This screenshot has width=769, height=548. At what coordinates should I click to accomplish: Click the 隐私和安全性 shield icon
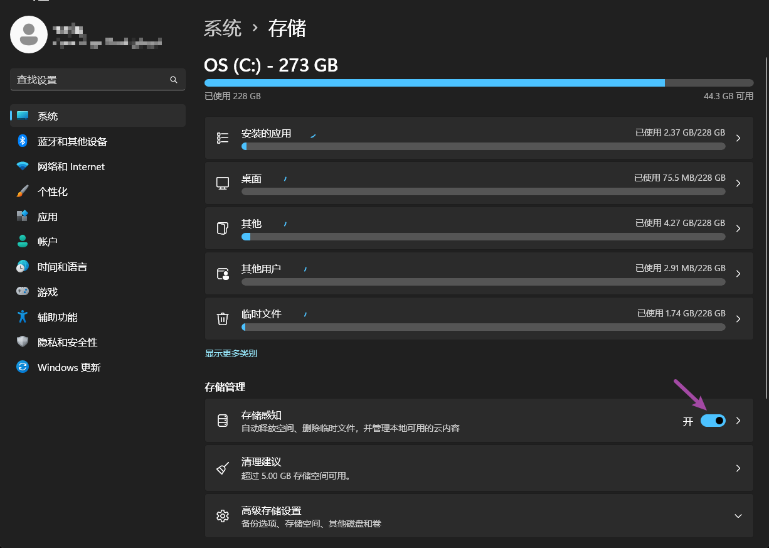coord(23,342)
